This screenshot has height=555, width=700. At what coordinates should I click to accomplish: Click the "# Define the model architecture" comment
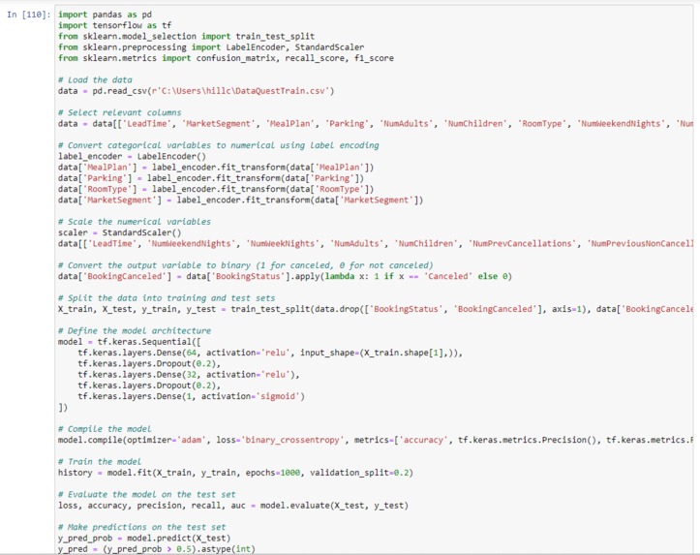click(x=135, y=331)
